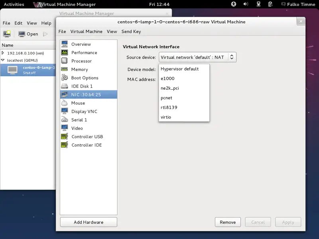Viewport: 319px width, 239px height.
Task: Open the View menu in the VM details window
Action: pyautogui.click(x=112, y=31)
